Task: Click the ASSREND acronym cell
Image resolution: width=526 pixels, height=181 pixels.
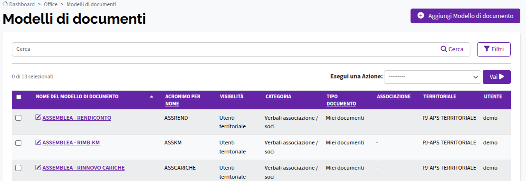Action: pyautogui.click(x=176, y=118)
